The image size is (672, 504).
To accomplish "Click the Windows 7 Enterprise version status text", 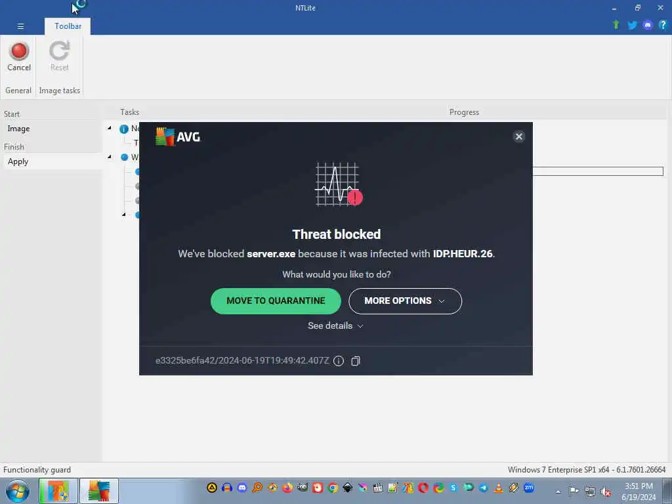I will click(x=587, y=470).
